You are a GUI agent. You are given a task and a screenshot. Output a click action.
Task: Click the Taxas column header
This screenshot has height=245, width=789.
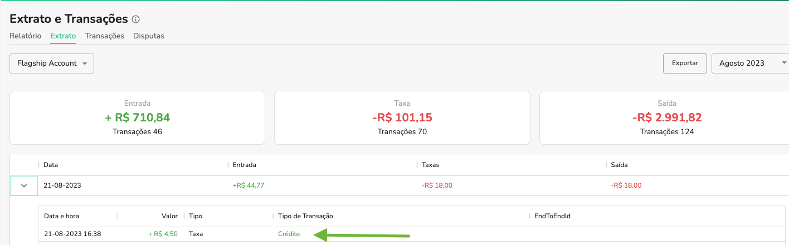coord(431,165)
